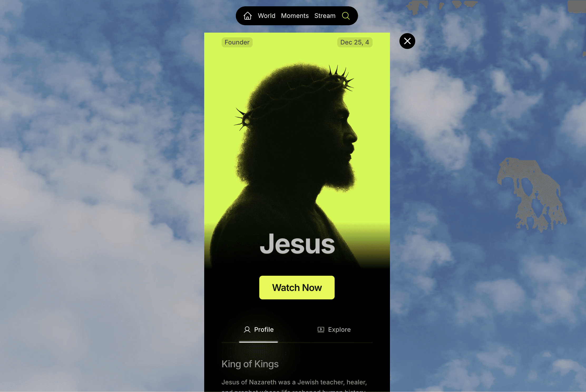Close the Jesus card with X button
The height and width of the screenshot is (392, 586).
407,41
